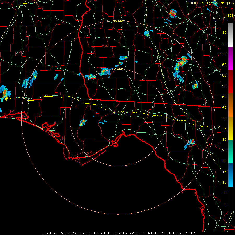Viewport: 235px width, 235px height.
Task: Click legend value "0"
Action: click(225, 204)
